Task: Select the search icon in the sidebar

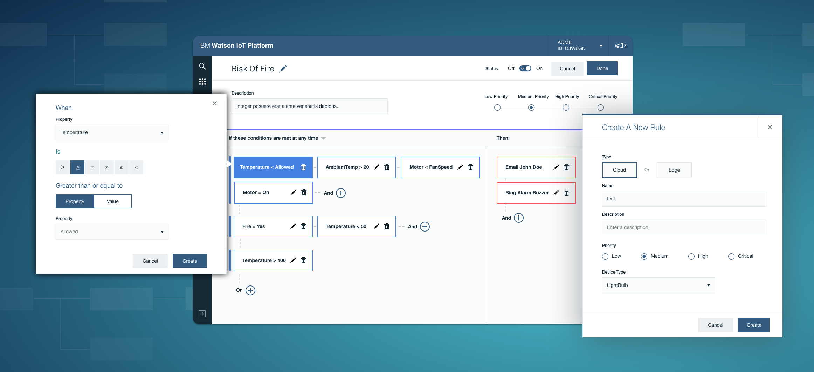Action: [202, 66]
